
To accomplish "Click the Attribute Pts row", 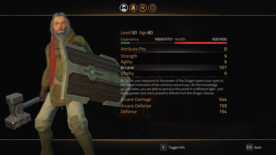I will [x=174, y=49].
